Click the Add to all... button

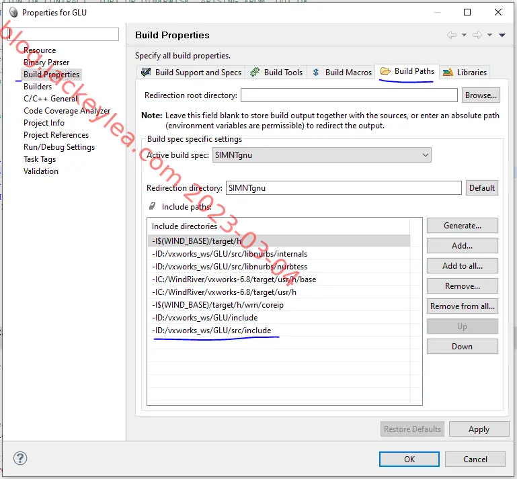[x=463, y=266]
